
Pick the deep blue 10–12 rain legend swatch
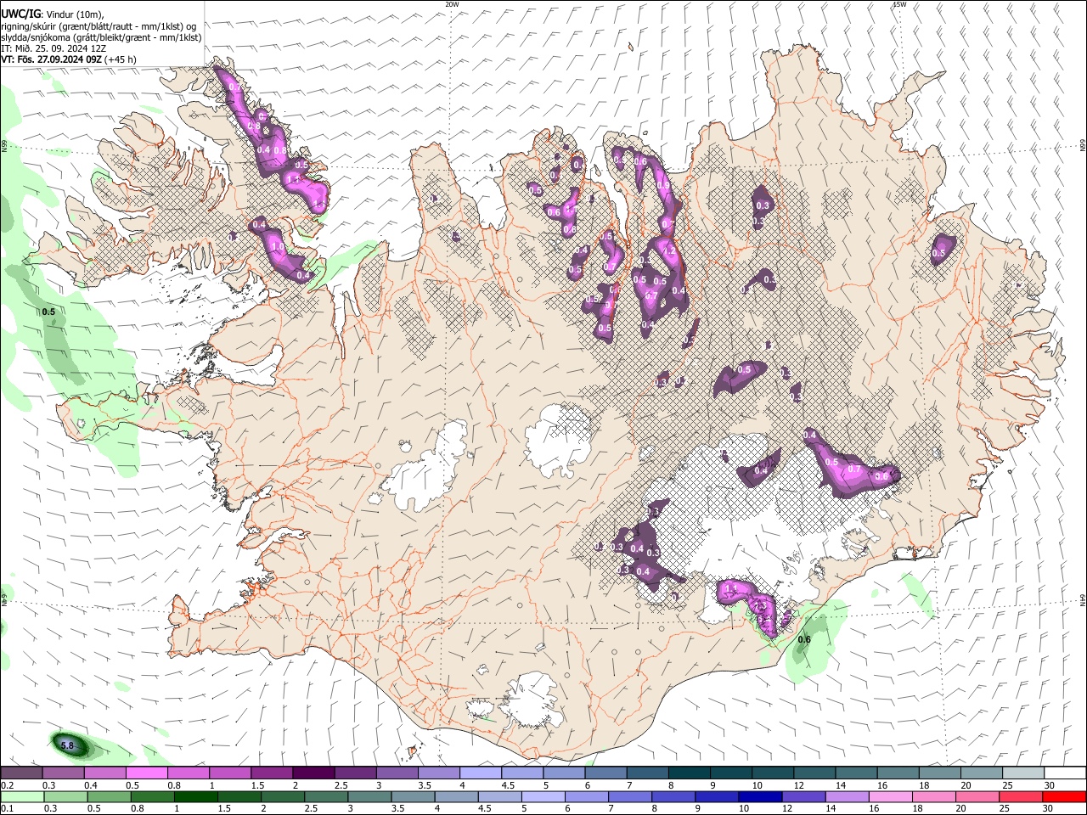coord(759,796)
